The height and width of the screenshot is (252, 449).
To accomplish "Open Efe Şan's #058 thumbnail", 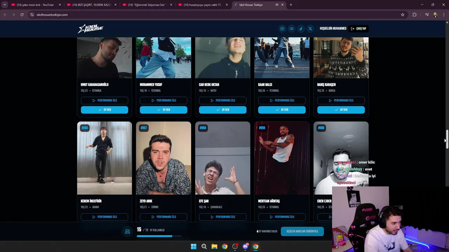I will click(x=223, y=158).
